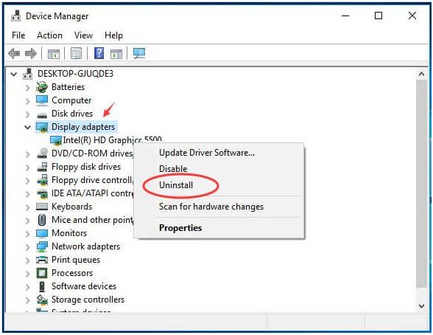Expand the Processors category
Screen dimensions: 433x335
pyautogui.click(x=28, y=273)
